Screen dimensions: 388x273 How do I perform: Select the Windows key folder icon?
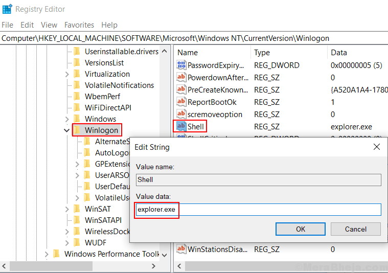[77, 119]
